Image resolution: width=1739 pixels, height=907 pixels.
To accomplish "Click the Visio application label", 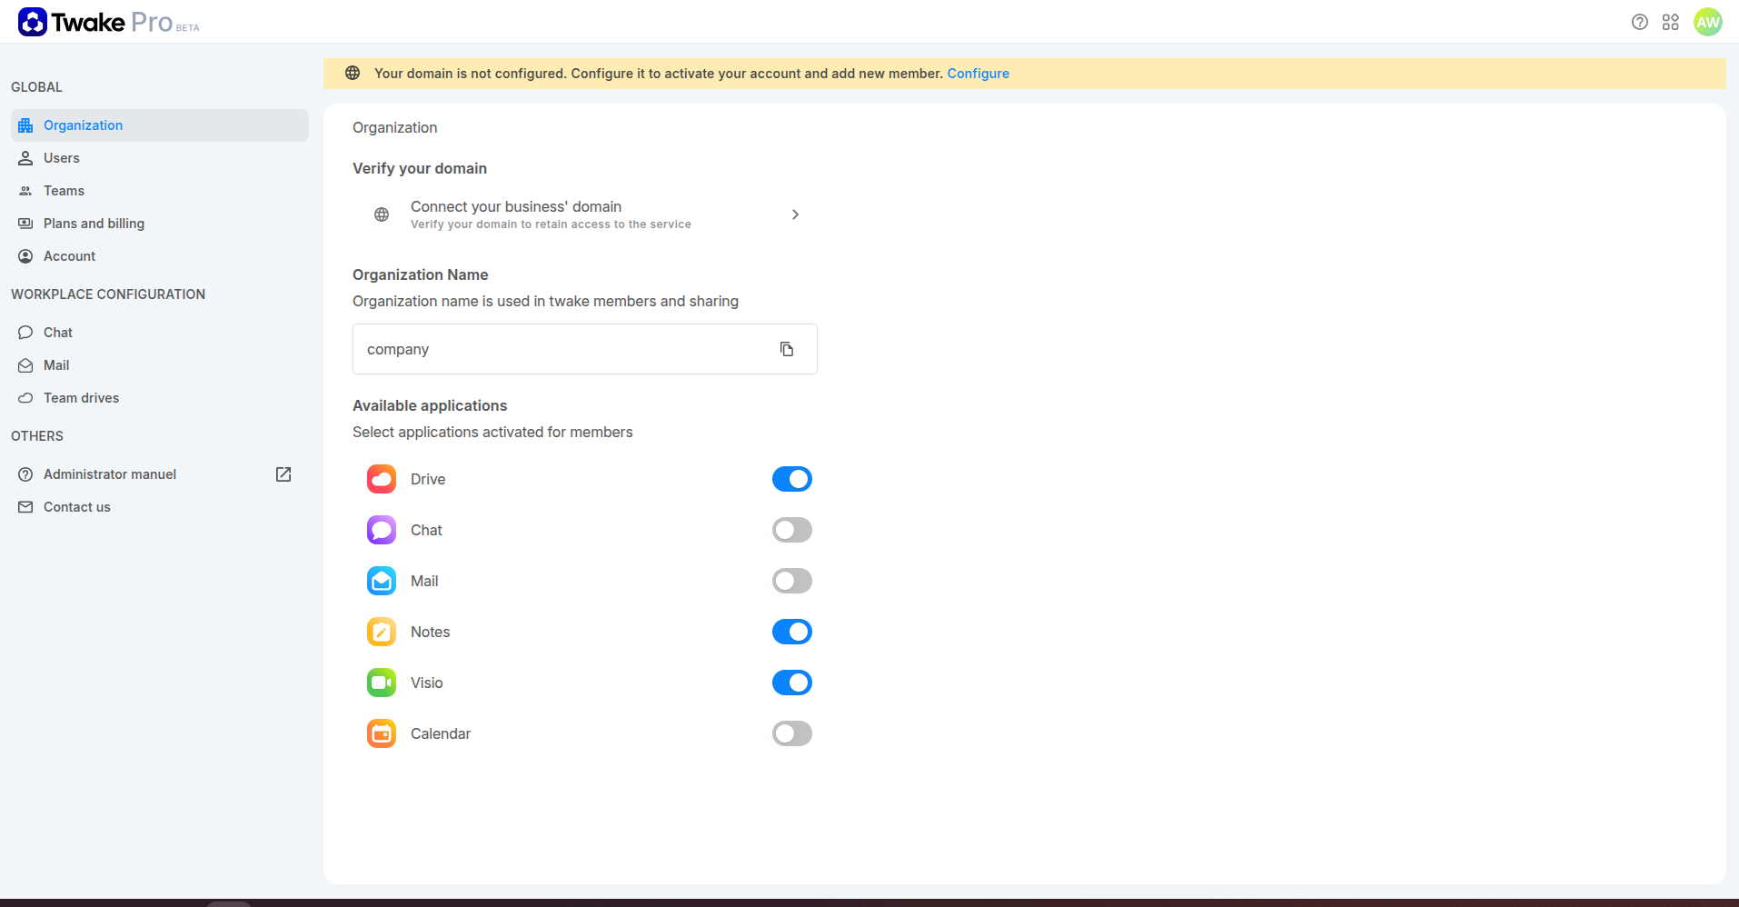I will coord(427,683).
